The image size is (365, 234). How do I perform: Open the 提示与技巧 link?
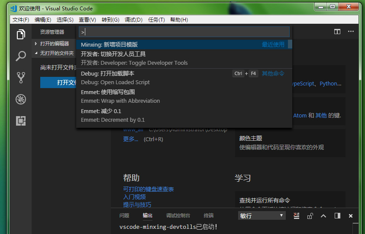point(137,205)
